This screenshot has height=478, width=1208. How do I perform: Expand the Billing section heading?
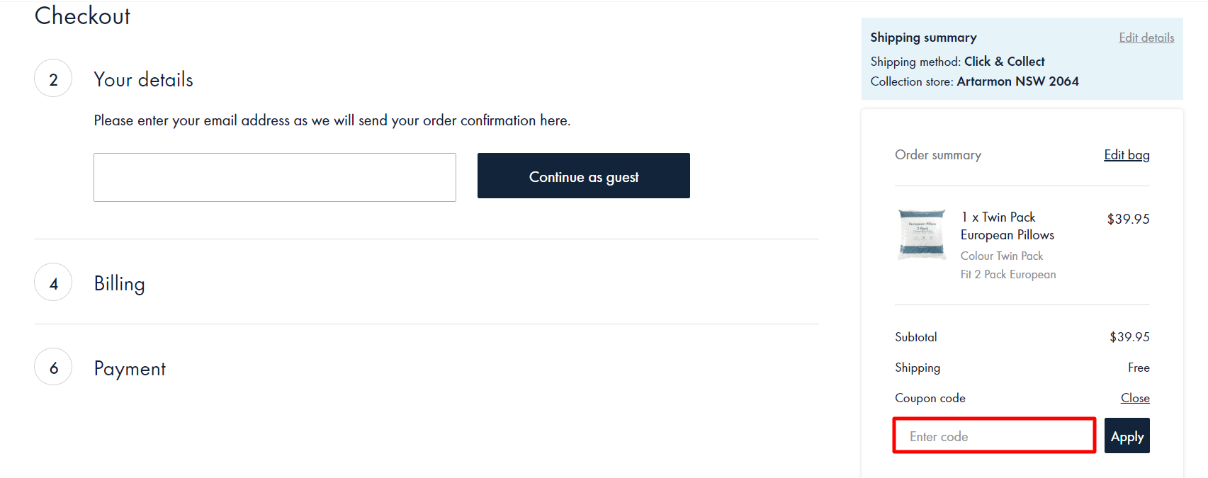tap(119, 283)
